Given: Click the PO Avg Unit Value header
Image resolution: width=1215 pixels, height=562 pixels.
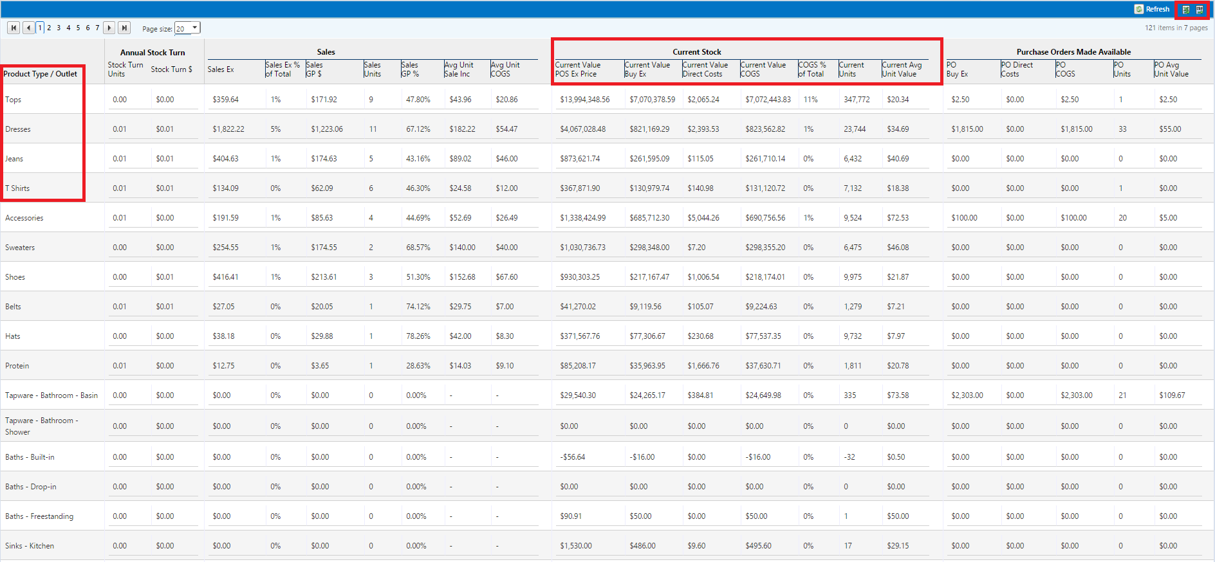Looking at the screenshot, I should [1171, 69].
